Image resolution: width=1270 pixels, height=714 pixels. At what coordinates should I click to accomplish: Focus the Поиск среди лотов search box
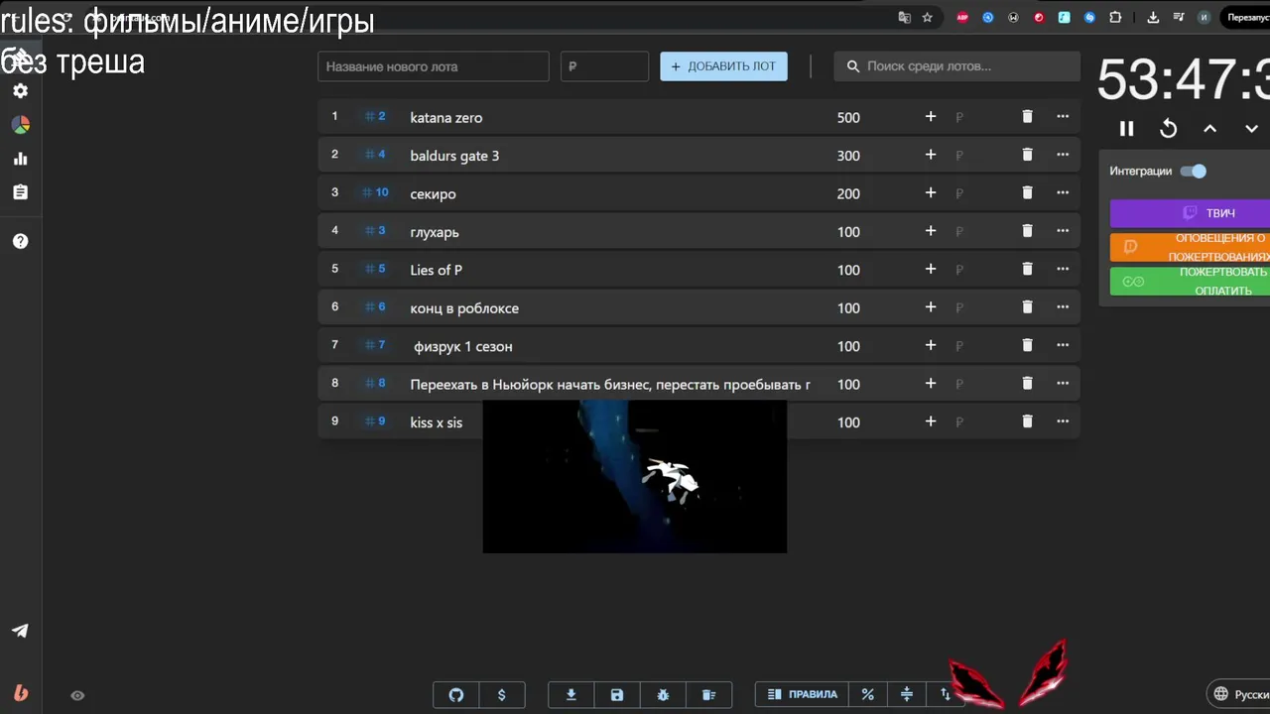[x=956, y=66]
